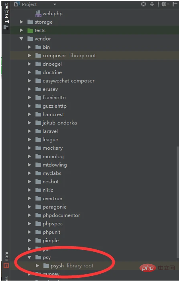Expand the laravel folder
Image resolution: width=179 pixels, height=281 pixels.
(x=30, y=131)
